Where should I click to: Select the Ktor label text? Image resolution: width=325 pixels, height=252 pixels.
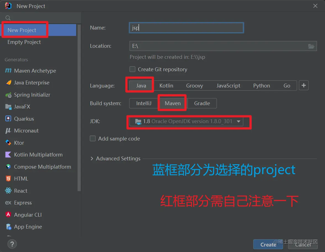pyautogui.click(x=19, y=143)
